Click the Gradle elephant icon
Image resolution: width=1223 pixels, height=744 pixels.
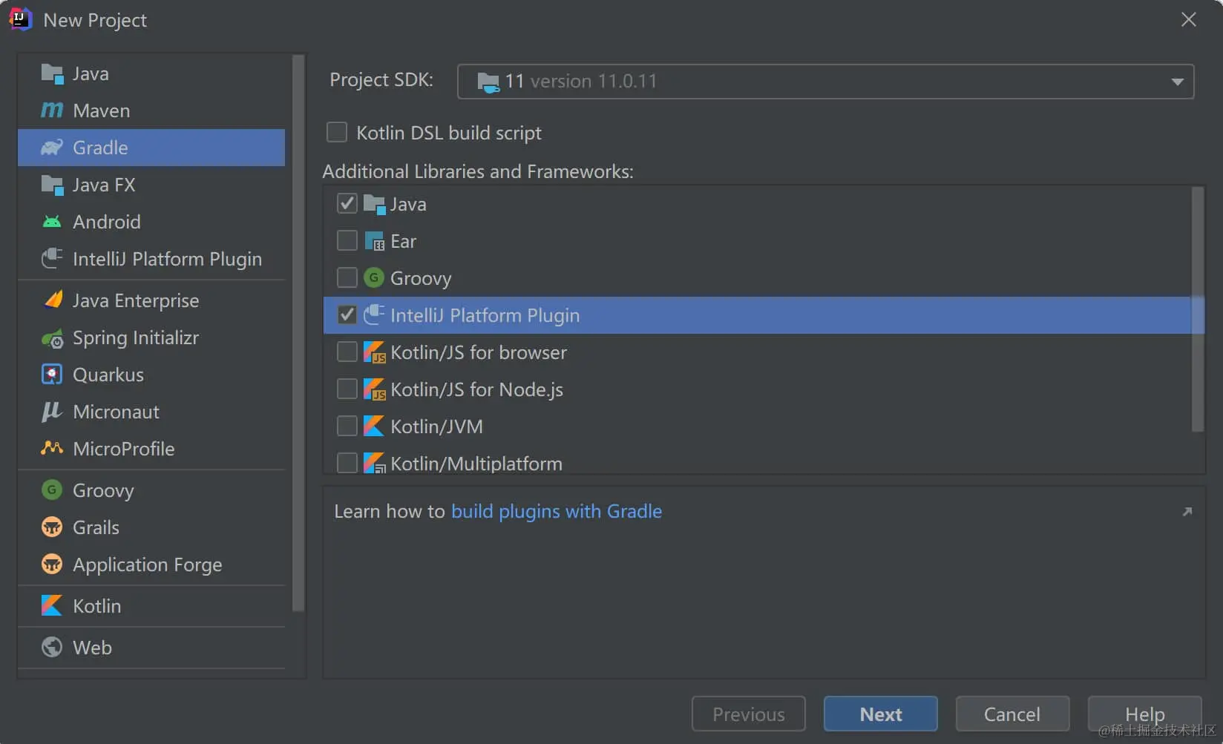tap(52, 148)
